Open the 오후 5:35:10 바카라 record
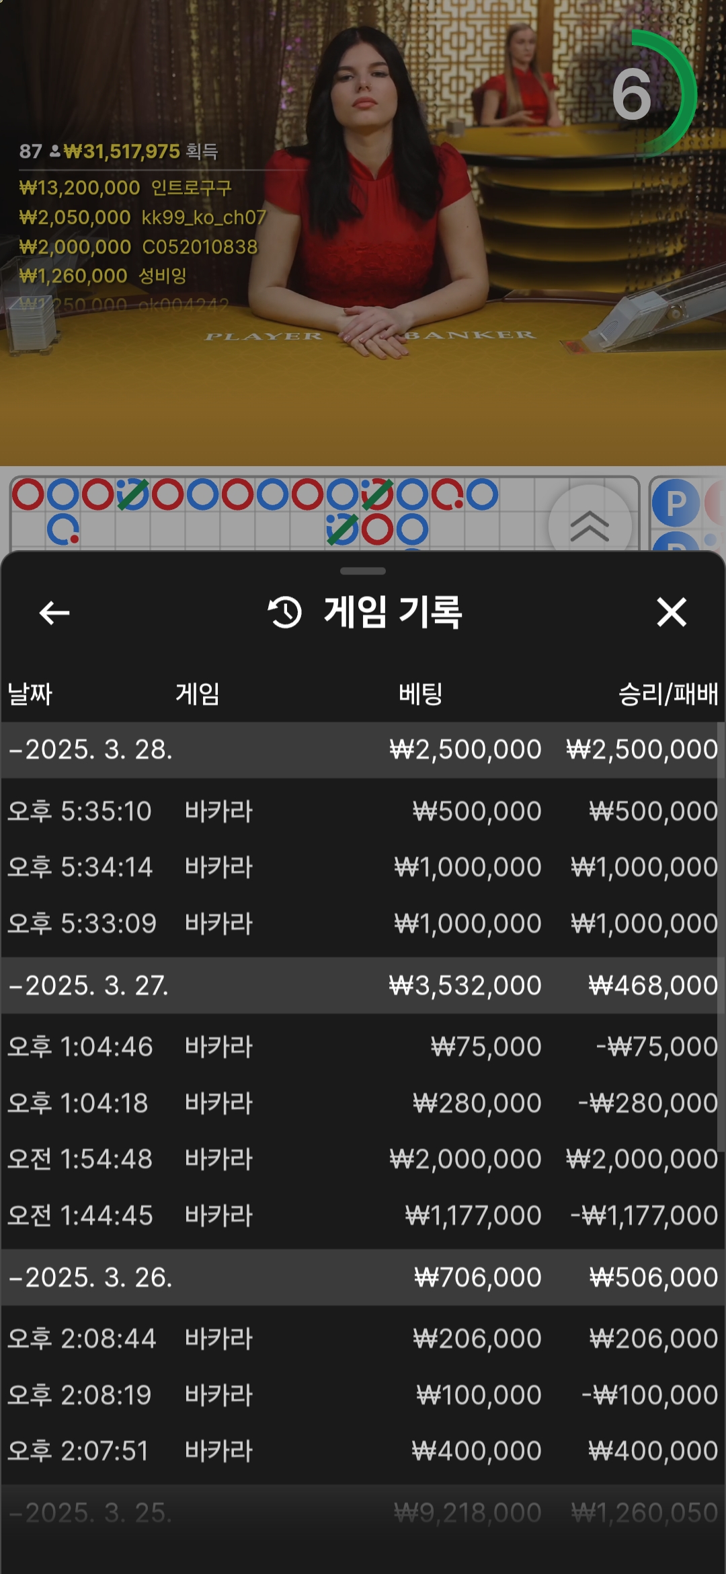Viewport: 726px width, 1574px height. coord(363,811)
